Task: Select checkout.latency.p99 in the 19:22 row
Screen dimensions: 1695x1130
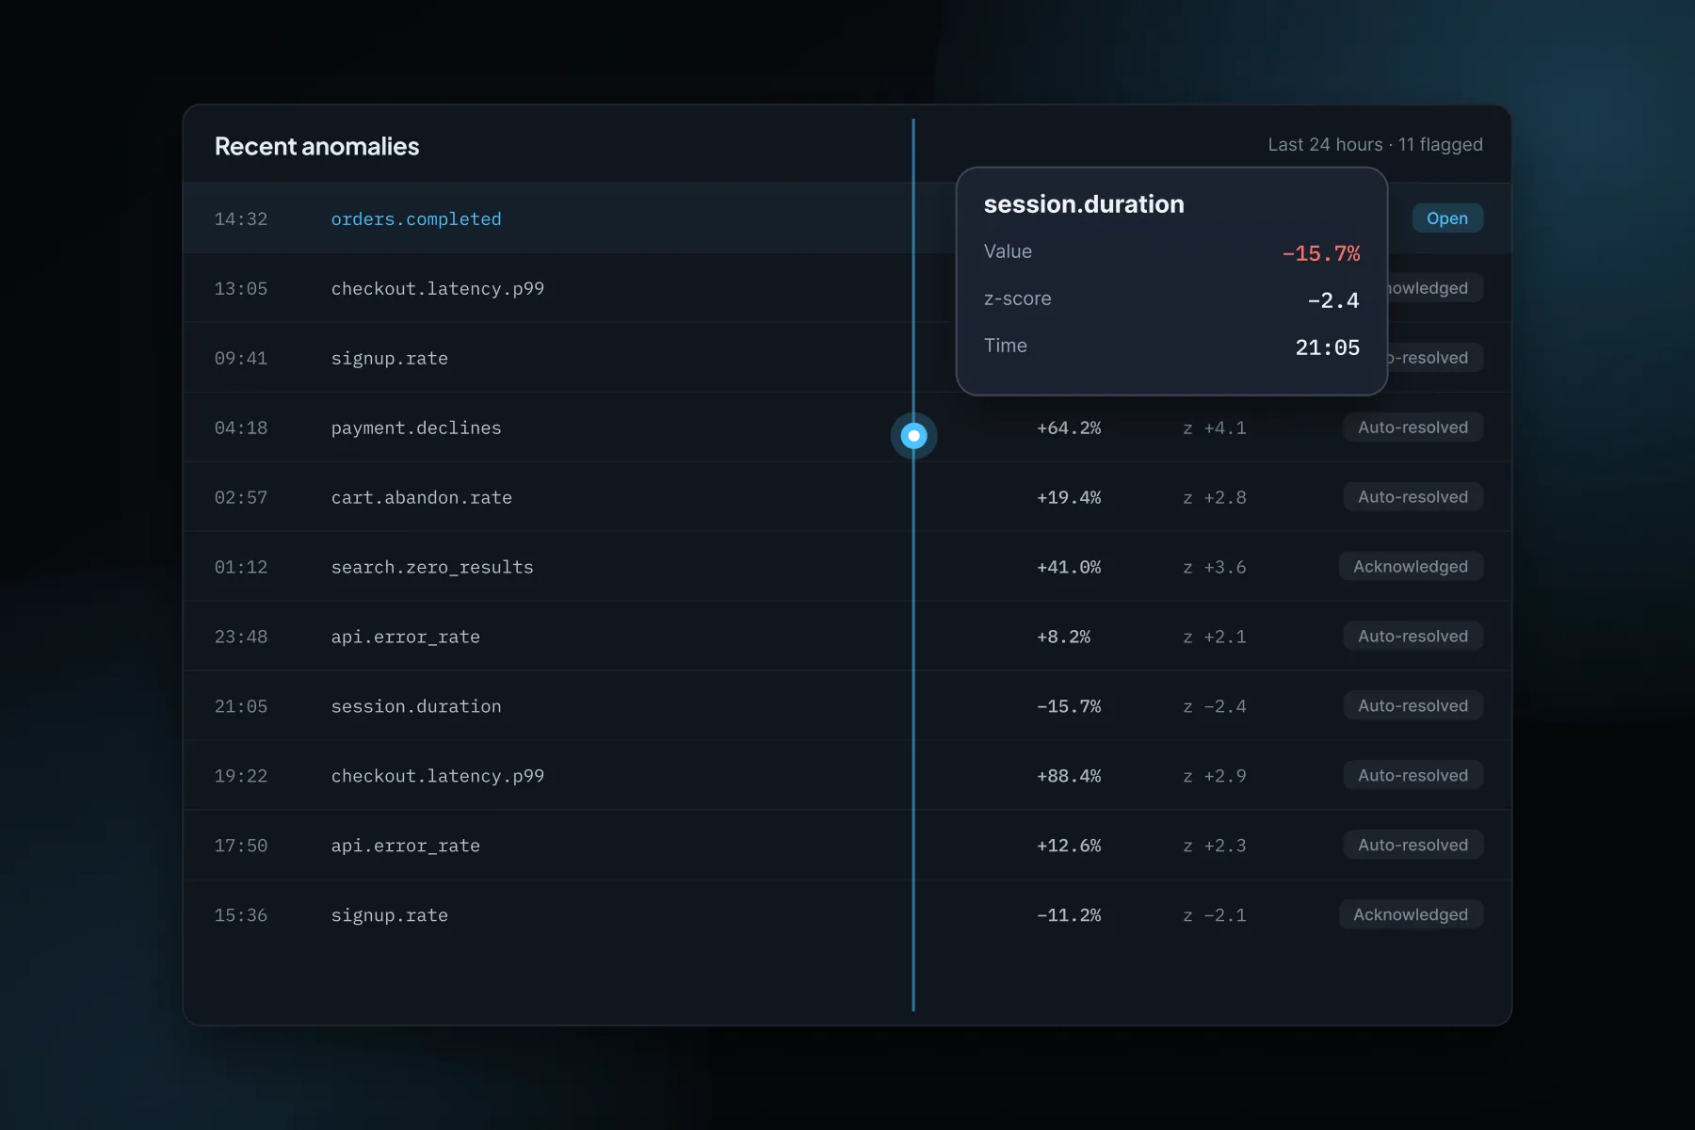Action: point(438,776)
